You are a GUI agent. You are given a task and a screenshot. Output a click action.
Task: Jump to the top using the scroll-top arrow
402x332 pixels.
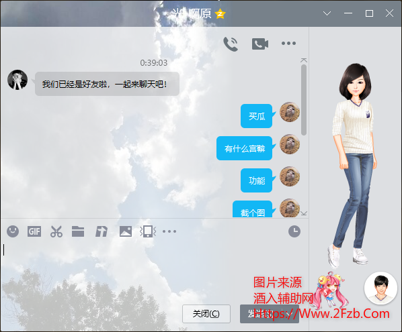(304, 60)
